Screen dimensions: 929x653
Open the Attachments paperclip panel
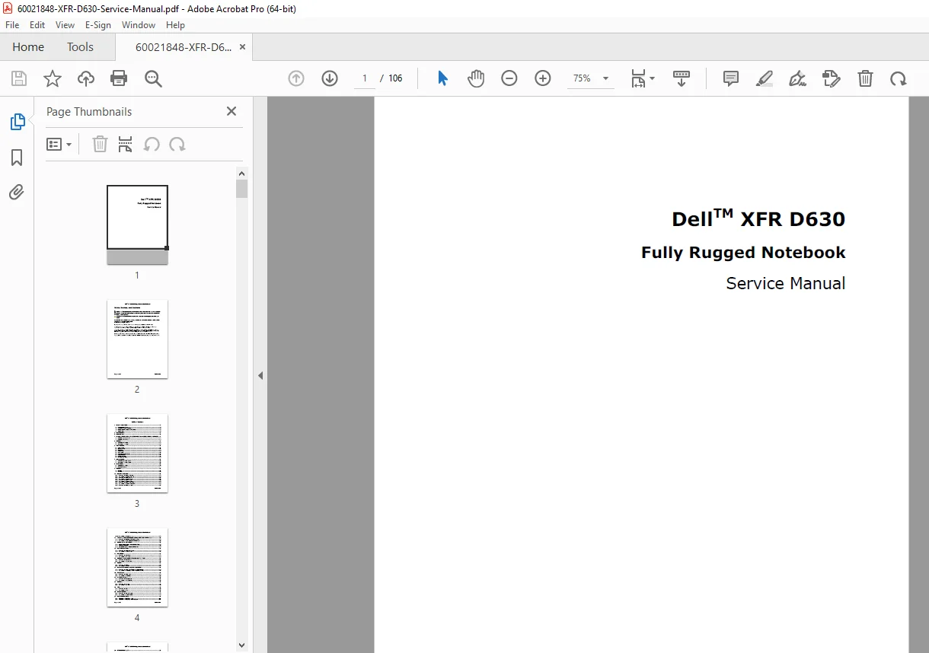click(x=17, y=192)
